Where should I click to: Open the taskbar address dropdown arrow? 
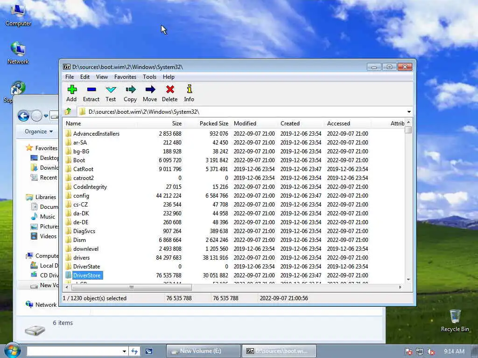(x=124, y=351)
